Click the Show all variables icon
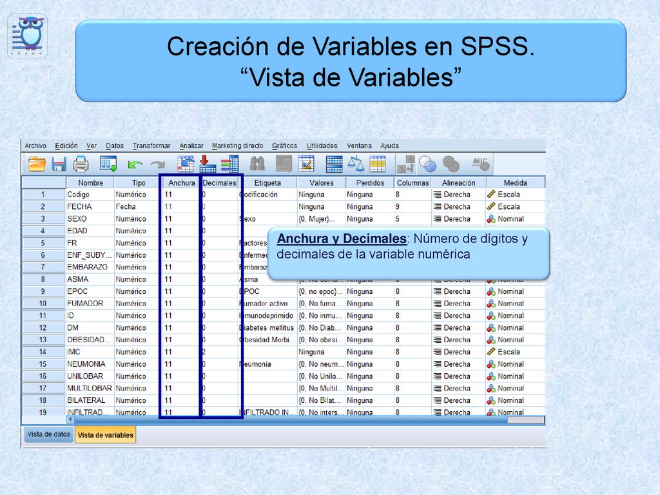This screenshot has width=660, height=495. click(451, 164)
